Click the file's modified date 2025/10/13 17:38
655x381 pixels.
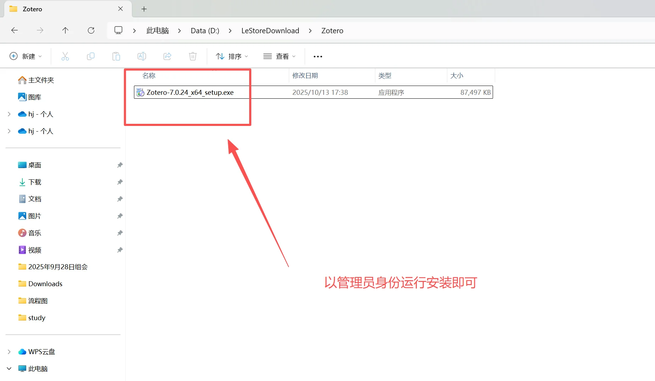click(320, 92)
